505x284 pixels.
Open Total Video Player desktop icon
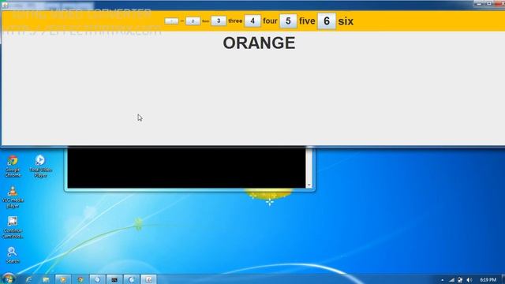[40, 166]
